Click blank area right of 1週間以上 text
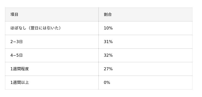202x97 pixels. coord(64,82)
